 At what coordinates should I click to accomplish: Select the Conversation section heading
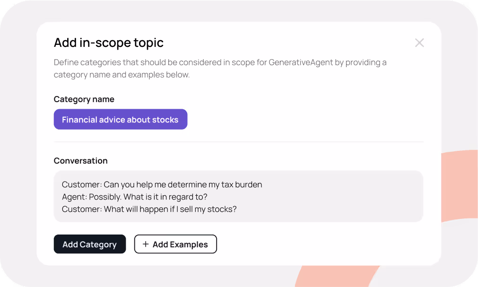(x=80, y=161)
